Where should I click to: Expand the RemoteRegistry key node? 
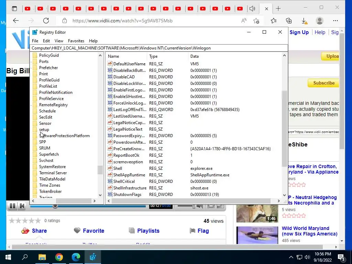(x=31, y=105)
